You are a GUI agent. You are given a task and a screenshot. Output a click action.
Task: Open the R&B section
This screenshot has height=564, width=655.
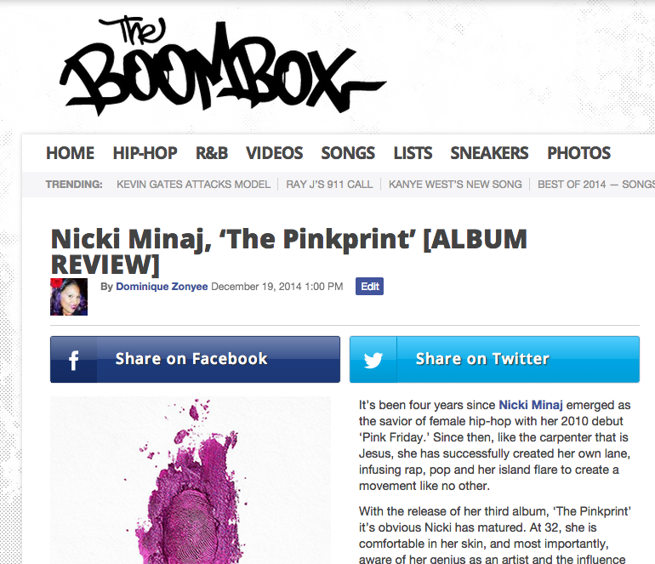coord(212,153)
